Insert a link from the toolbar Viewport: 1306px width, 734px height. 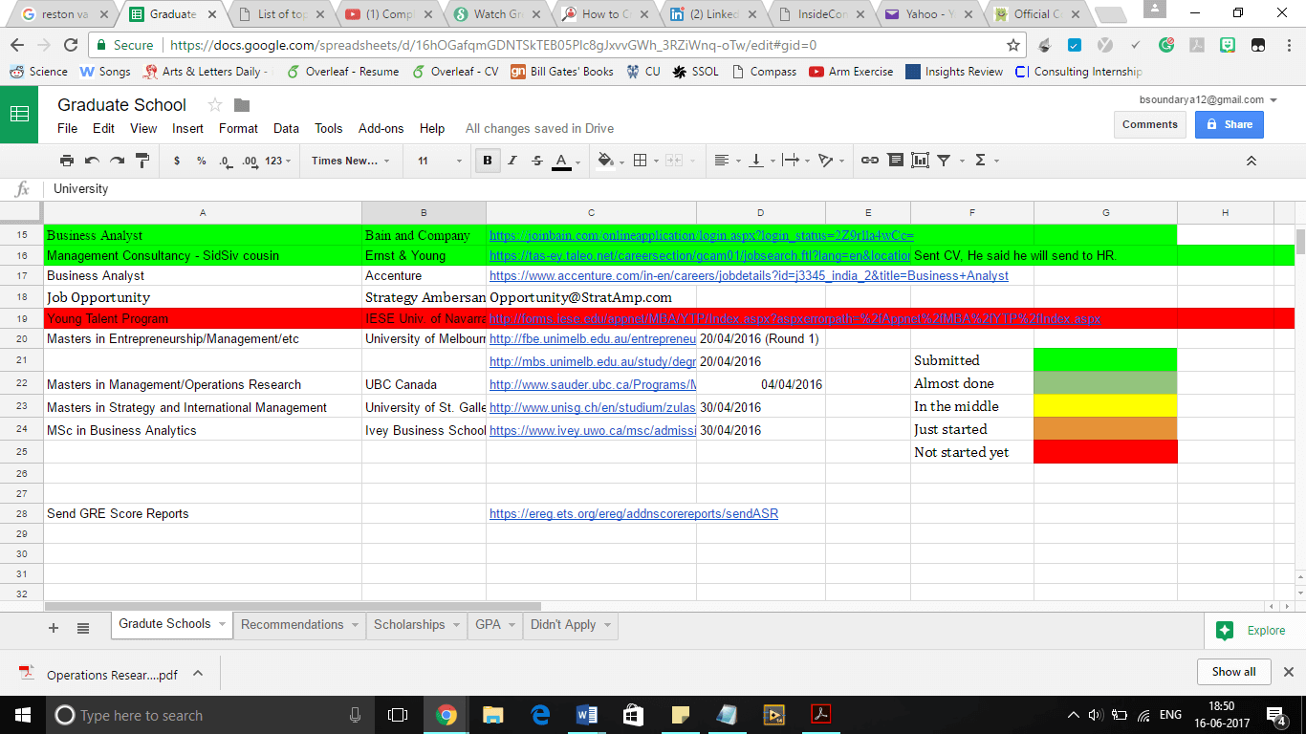point(869,161)
